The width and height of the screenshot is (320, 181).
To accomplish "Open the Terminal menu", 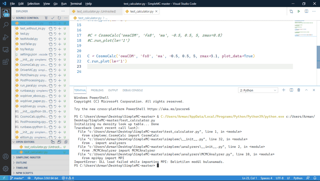I will (76, 4).
